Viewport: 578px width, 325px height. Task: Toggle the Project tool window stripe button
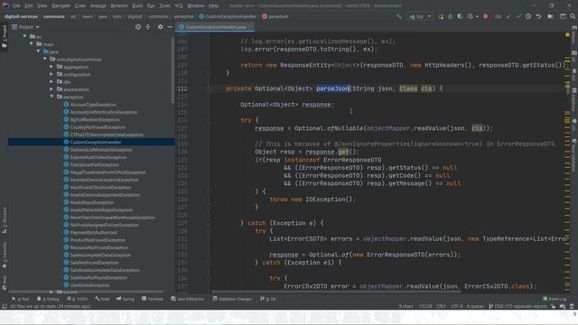(4, 36)
